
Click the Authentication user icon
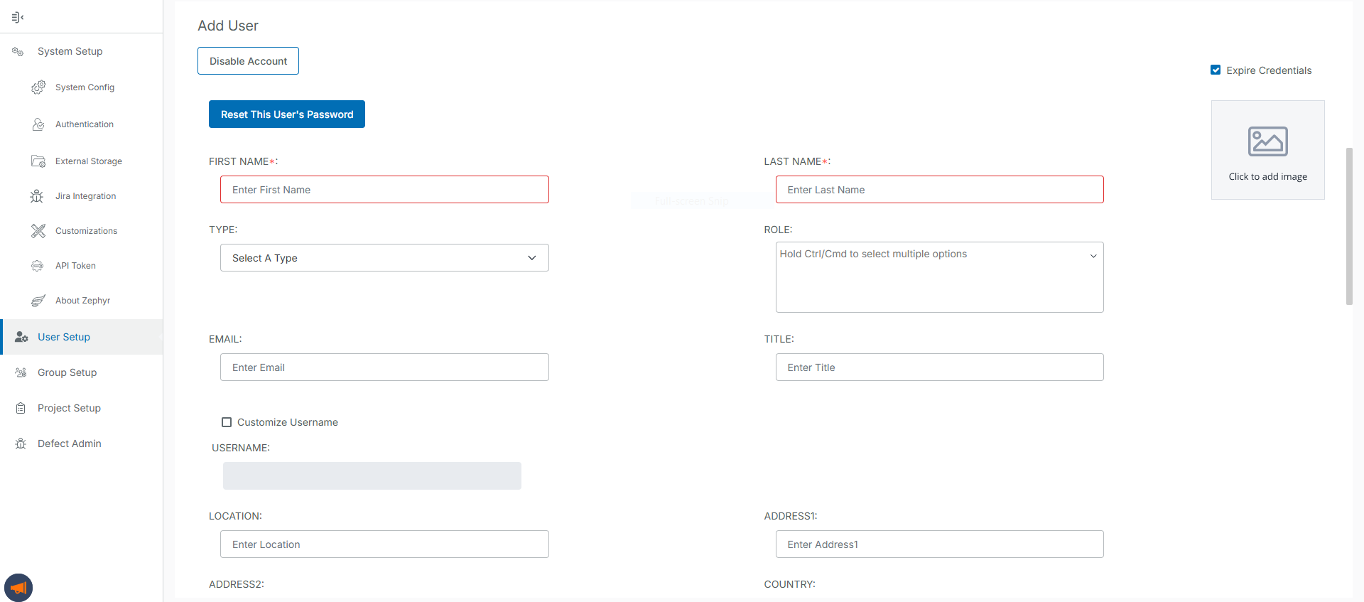pyautogui.click(x=38, y=124)
